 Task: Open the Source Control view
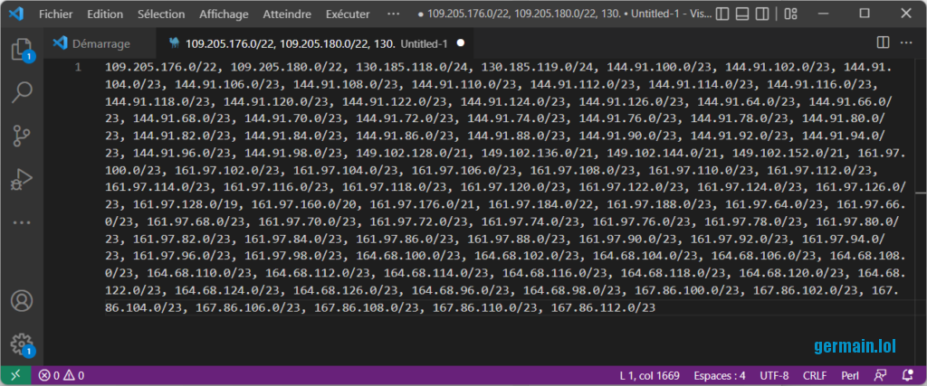[x=21, y=135]
